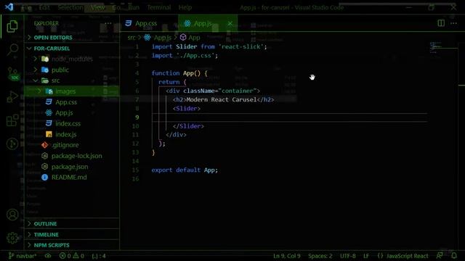Open package-lock.json in explorer
The width and height of the screenshot is (465, 261).
(76, 156)
